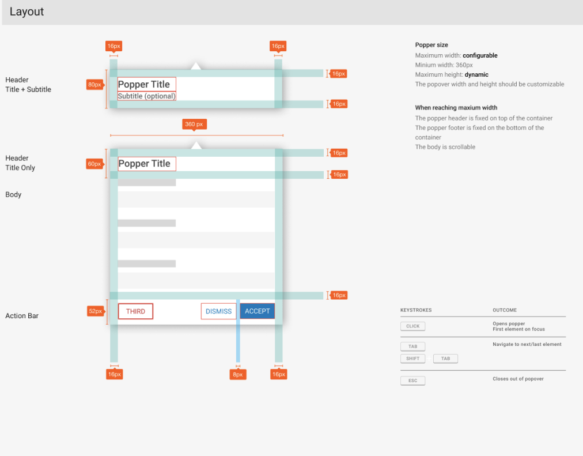Image resolution: width=583 pixels, height=456 pixels.
Task: Click the blue ACCEPT button
Action: click(257, 311)
